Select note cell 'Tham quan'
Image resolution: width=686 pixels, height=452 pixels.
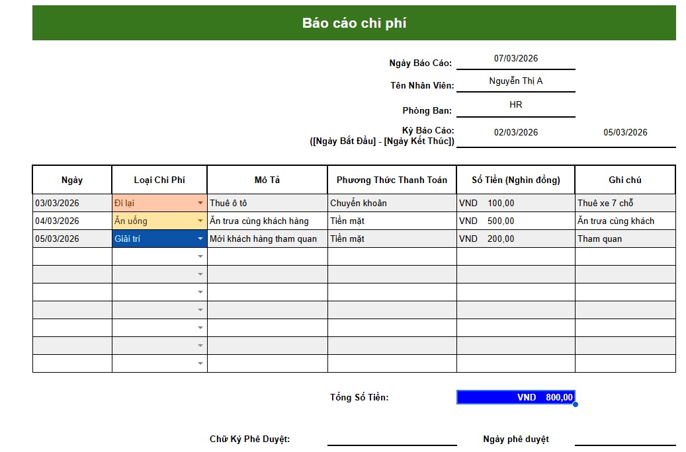[625, 239]
